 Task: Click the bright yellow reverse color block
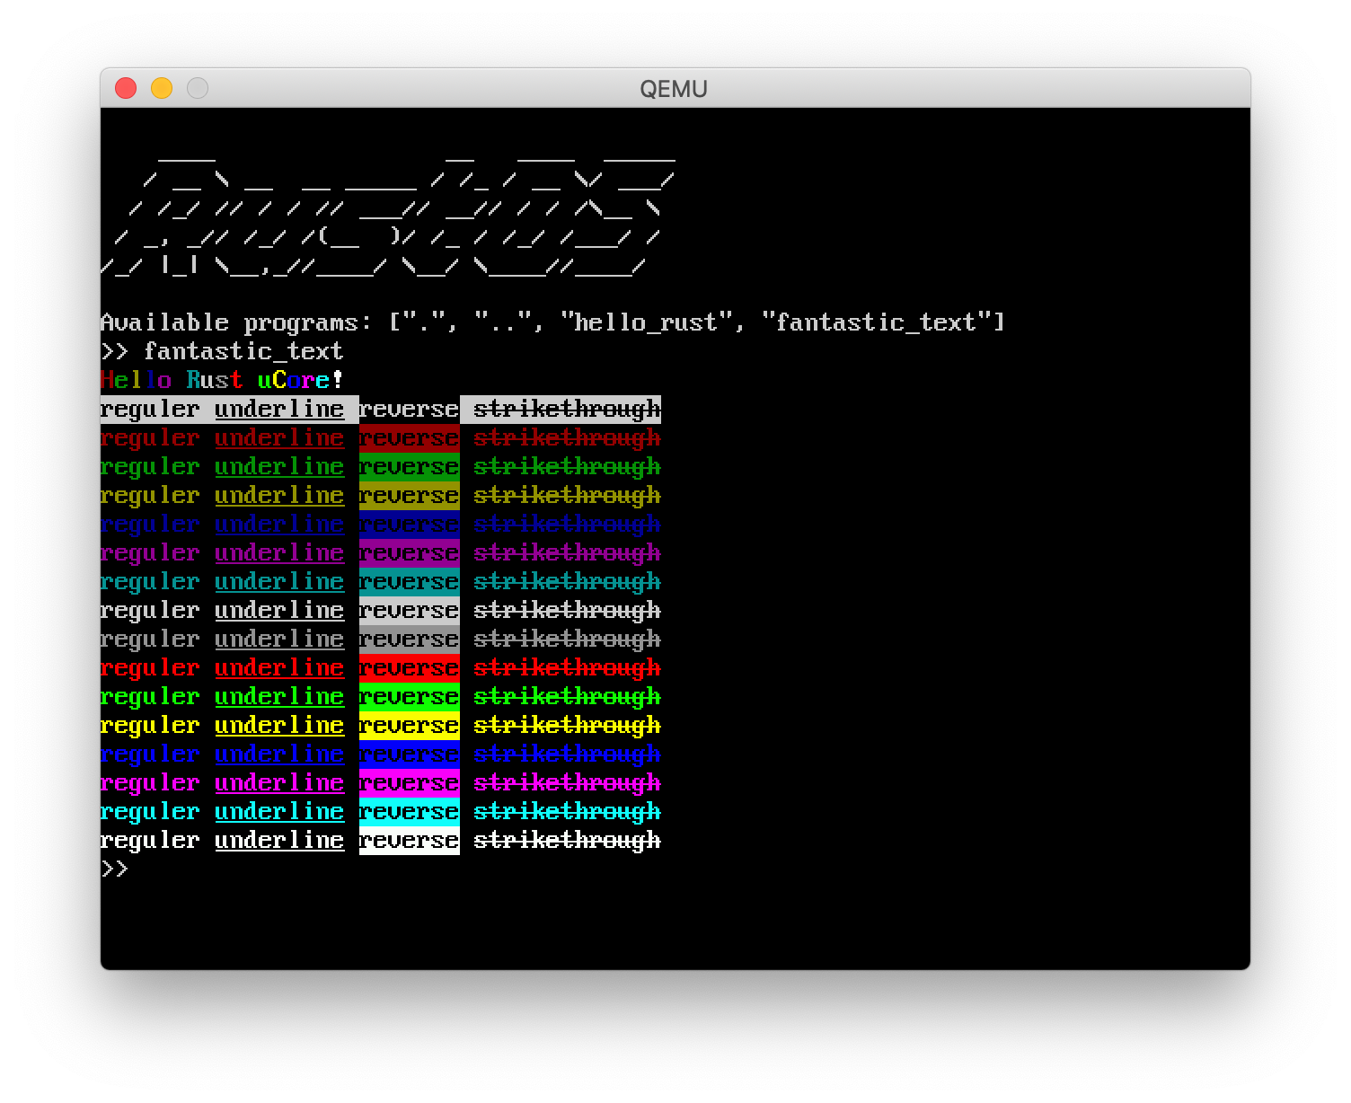tap(409, 726)
